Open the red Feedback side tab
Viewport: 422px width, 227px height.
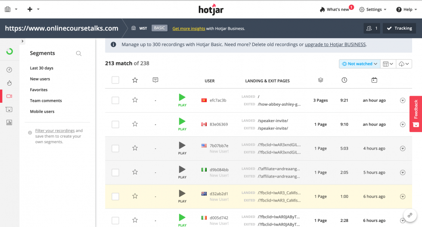416,114
